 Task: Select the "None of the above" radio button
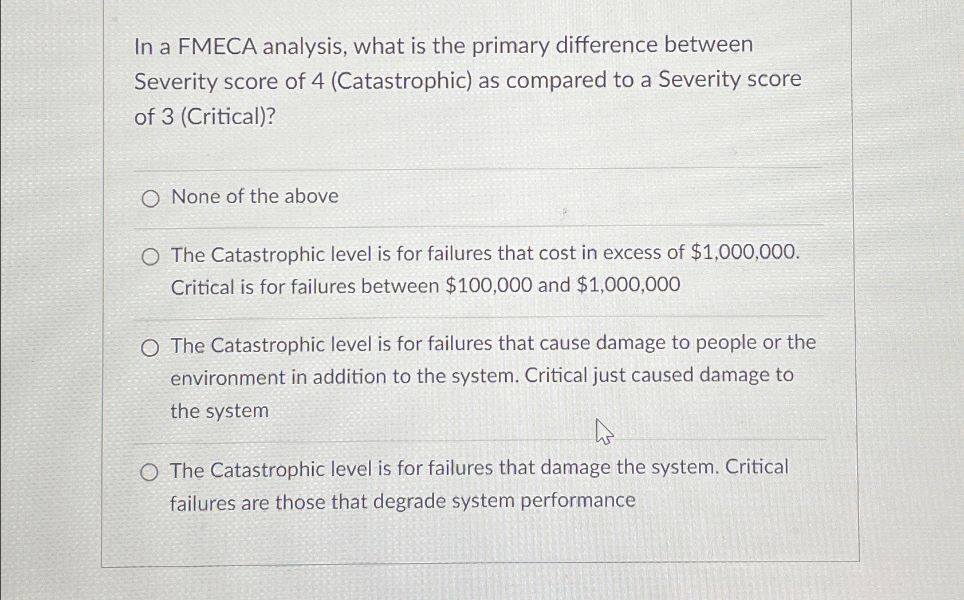(150, 199)
